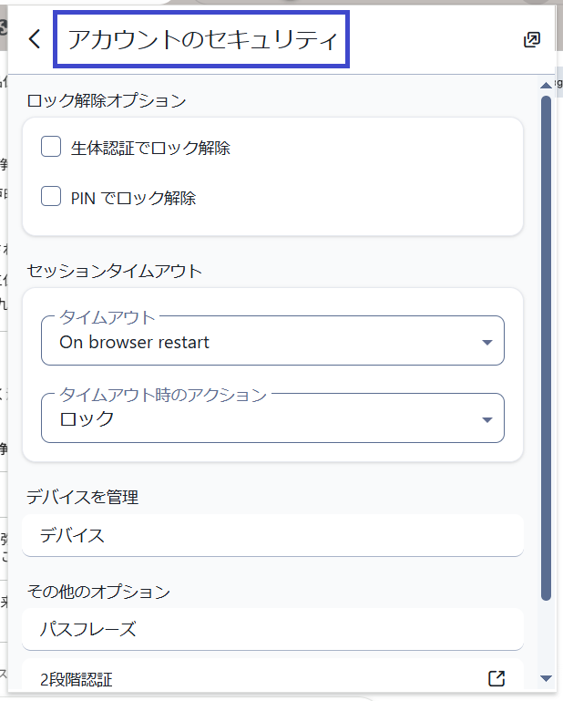Pop out the extension to new window
This screenshot has height=701, width=563.
532,39
